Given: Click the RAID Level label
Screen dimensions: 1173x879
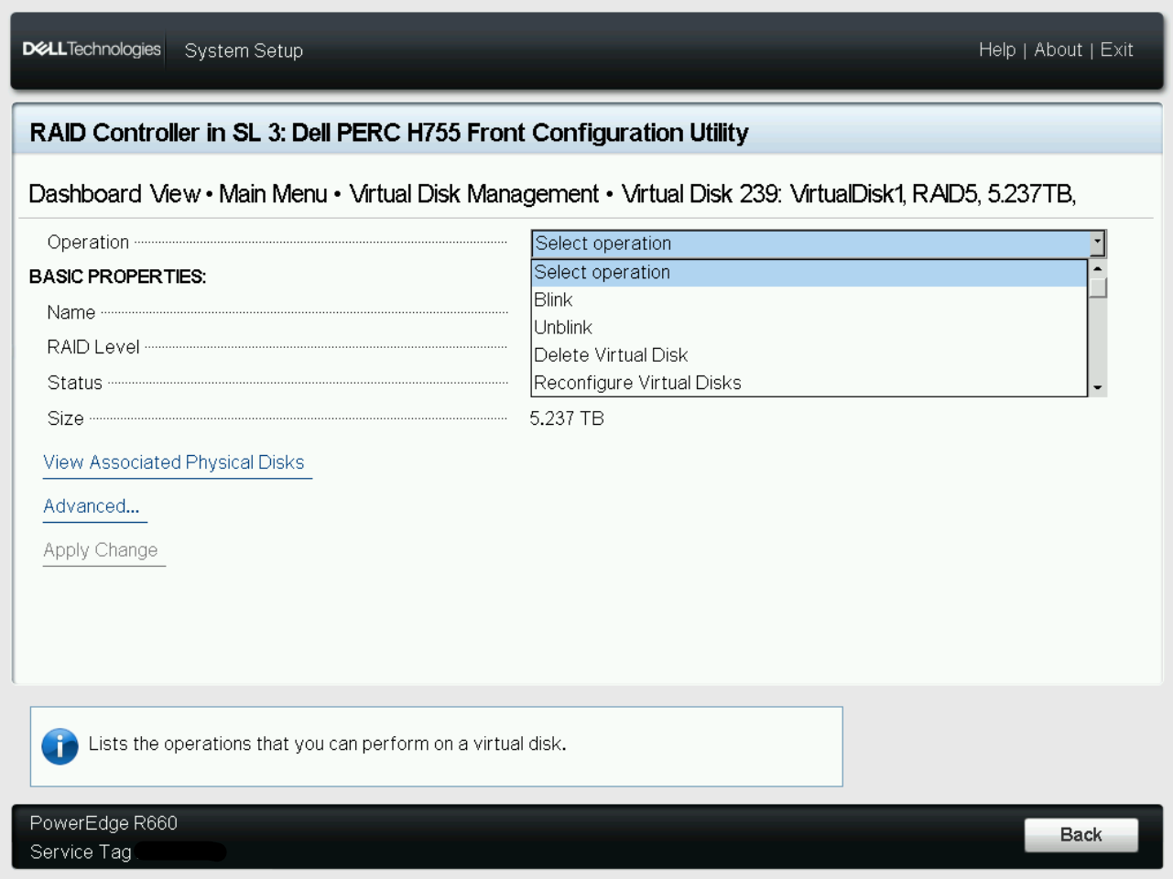Looking at the screenshot, I should (93, 348).
